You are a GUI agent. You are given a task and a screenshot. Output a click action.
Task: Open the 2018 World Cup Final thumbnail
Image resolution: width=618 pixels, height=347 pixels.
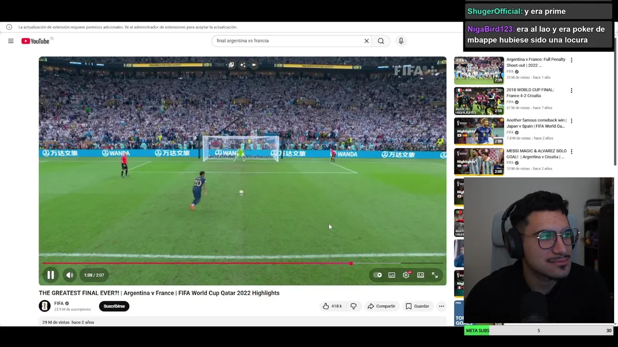478,101
